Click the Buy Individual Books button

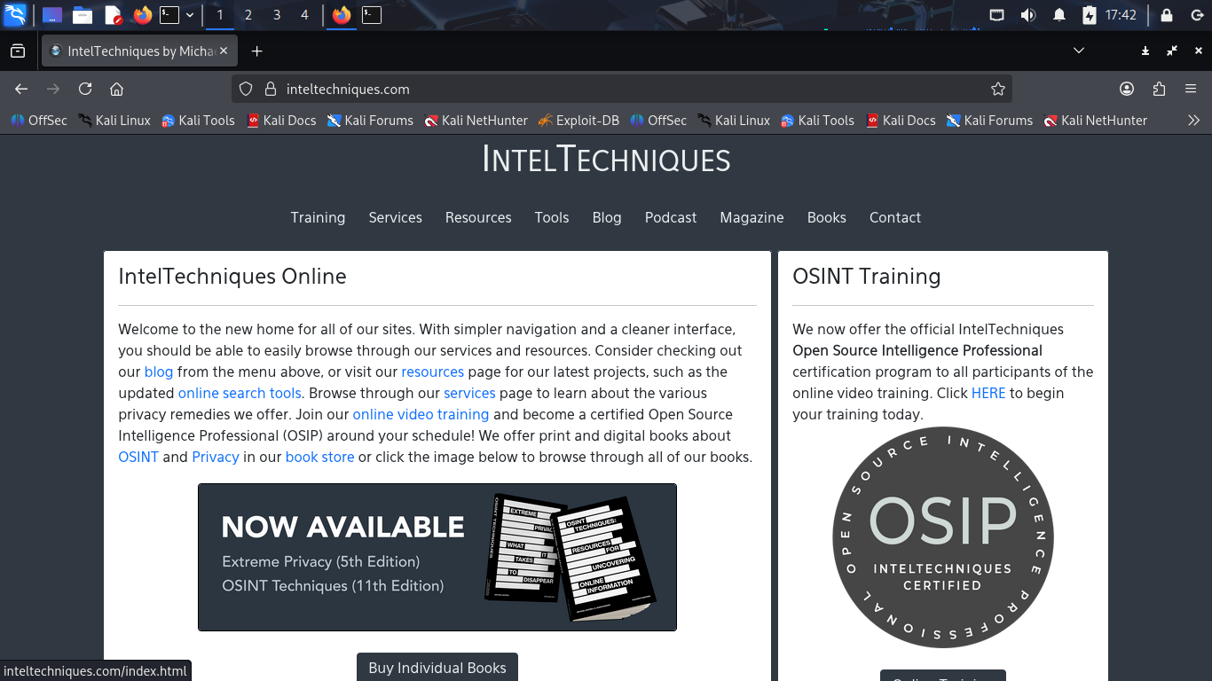(x=437, y=668)
